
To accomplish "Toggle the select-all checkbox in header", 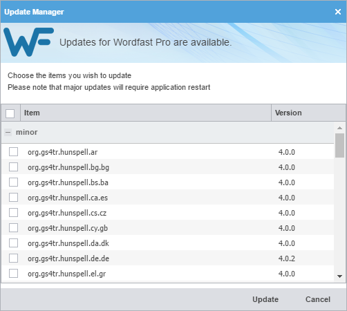I will (10, 113).
